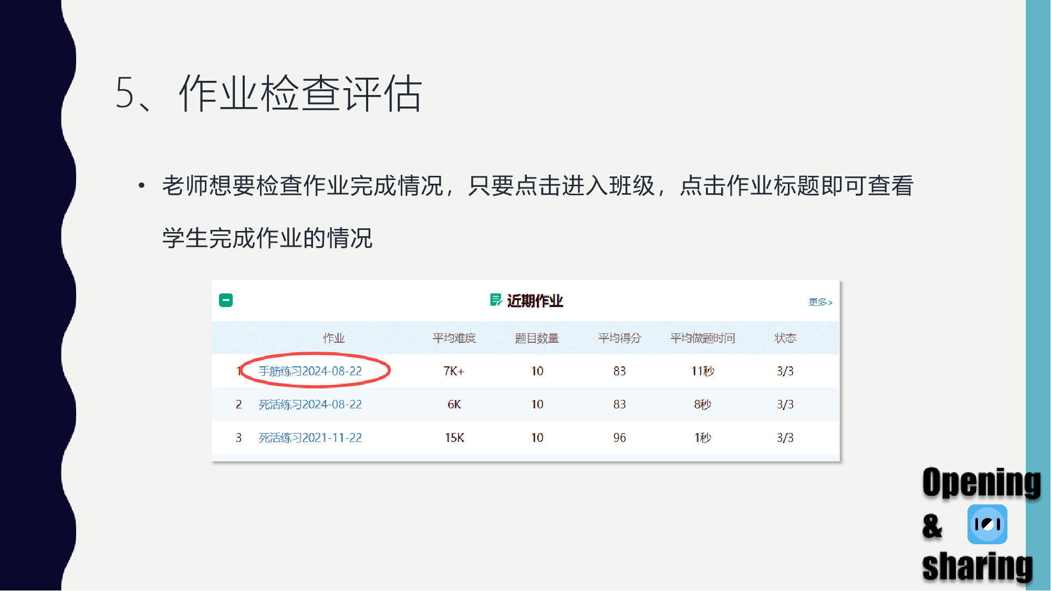Select the 6K difficulty cell
The height and width of the screenshot is (591, 1051).
pos(454,404)
